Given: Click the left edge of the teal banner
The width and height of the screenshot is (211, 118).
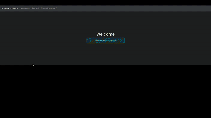Looking at the screenshot, I should tap(87, 40).
